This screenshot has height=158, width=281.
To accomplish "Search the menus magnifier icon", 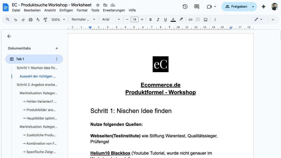I will click(x=7, y=19).
